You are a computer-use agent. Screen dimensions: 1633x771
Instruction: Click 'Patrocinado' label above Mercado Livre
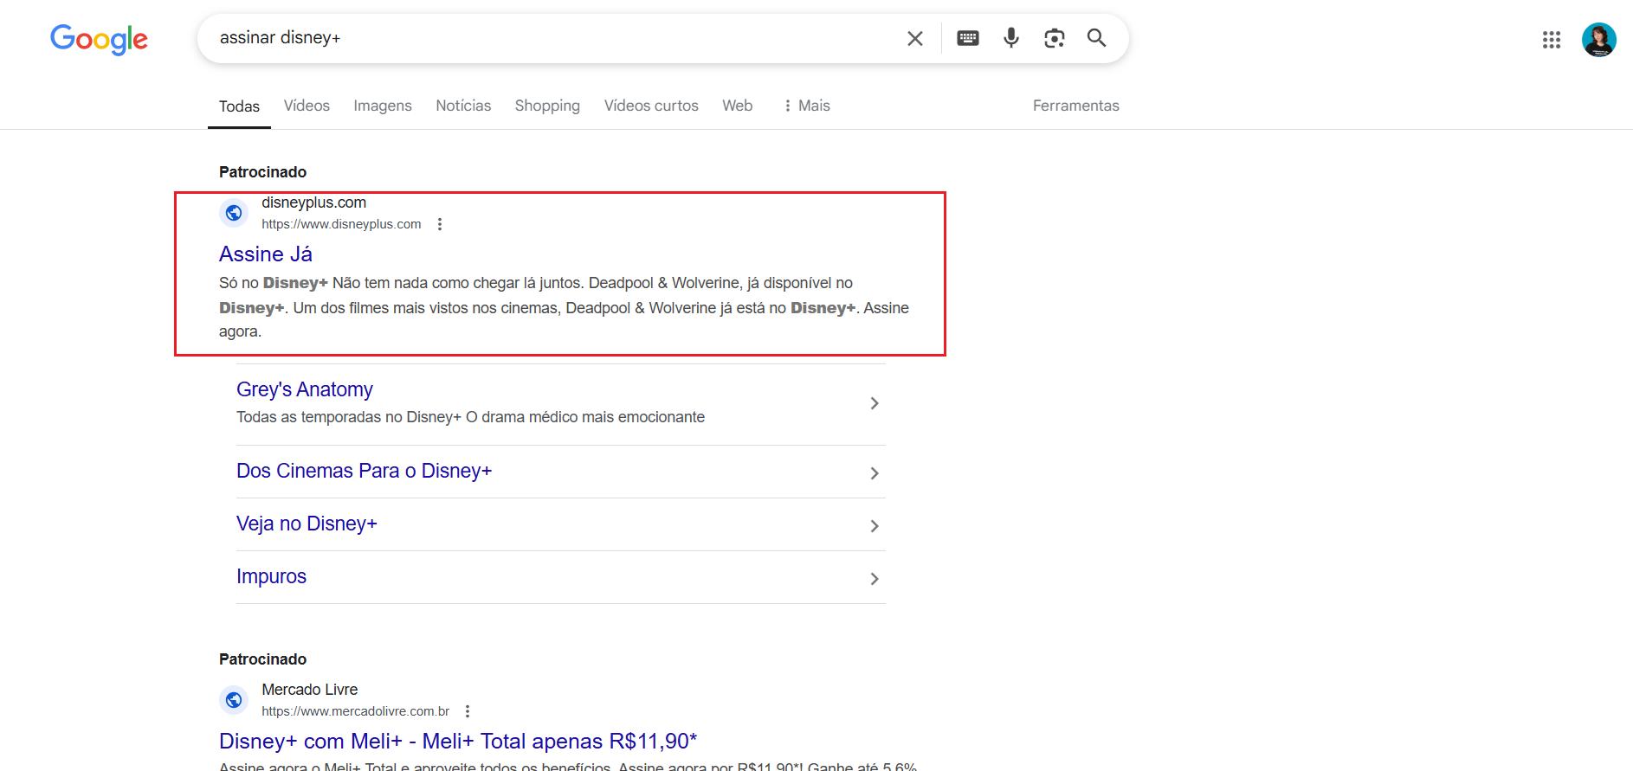pos(262,659)
